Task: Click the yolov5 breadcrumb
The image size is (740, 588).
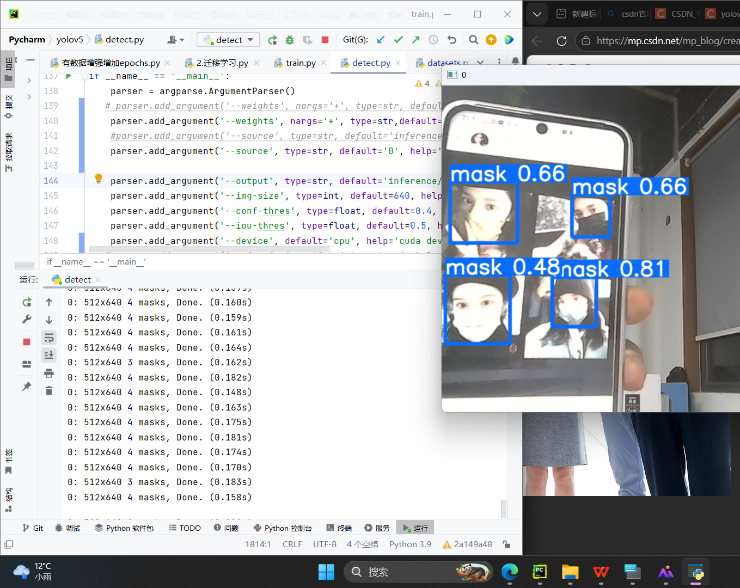Action: point(70,40)
